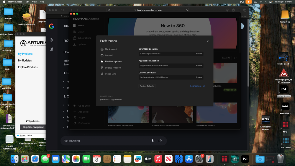The width and height of the screenshot is (295, 166).
Task: Open Library in Native Access sidebar
Action: 79,32
